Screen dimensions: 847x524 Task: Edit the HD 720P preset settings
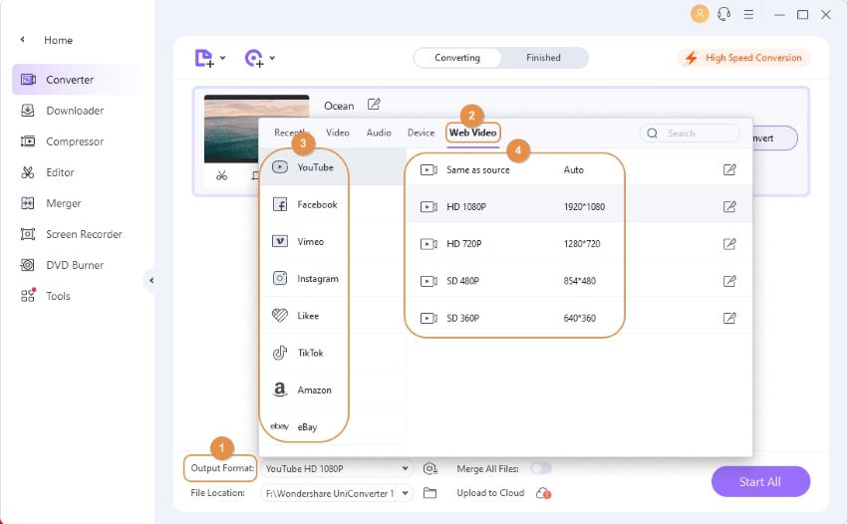point(729,244)
